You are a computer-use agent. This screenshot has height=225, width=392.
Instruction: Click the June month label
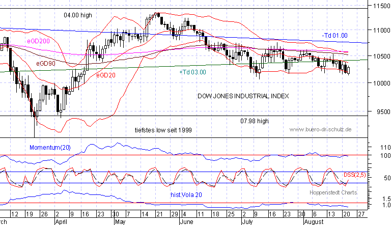[187, 222]
